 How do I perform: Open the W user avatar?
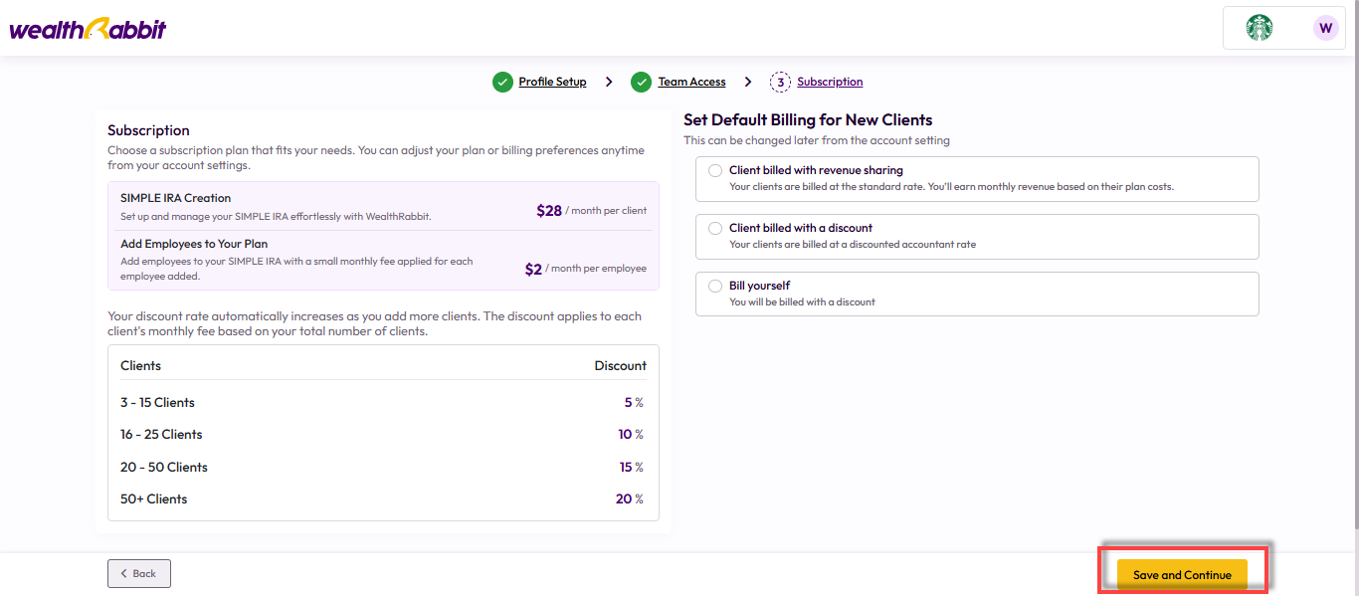tap(1325, 28)
